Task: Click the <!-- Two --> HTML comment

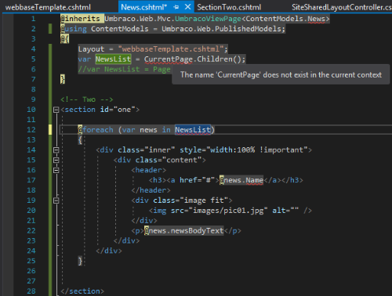Action: 87,99
